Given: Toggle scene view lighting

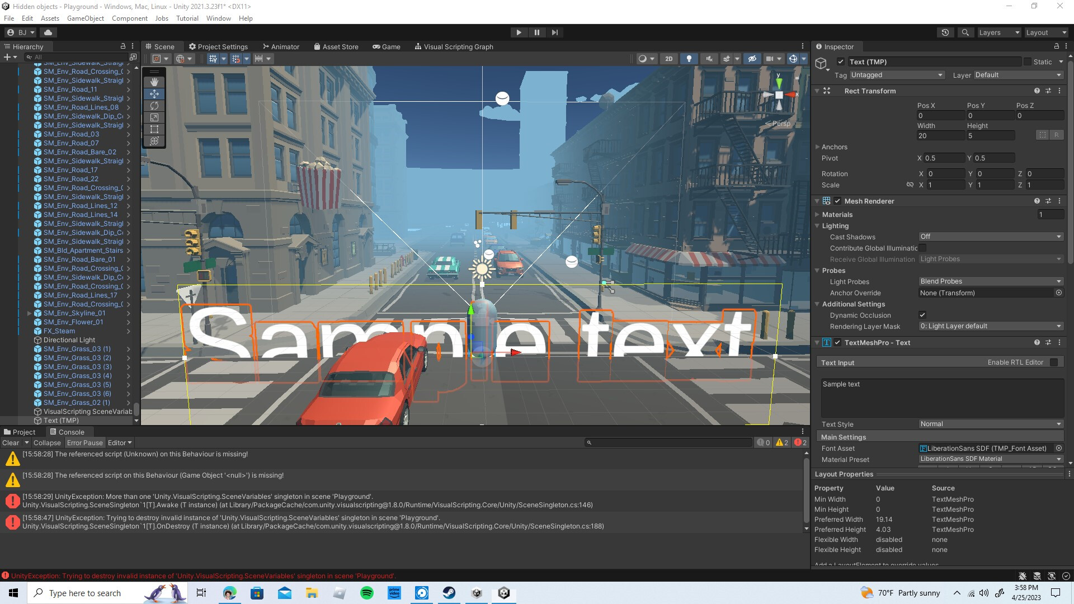Looking at the screenshot, I should (x=689, y=59).
